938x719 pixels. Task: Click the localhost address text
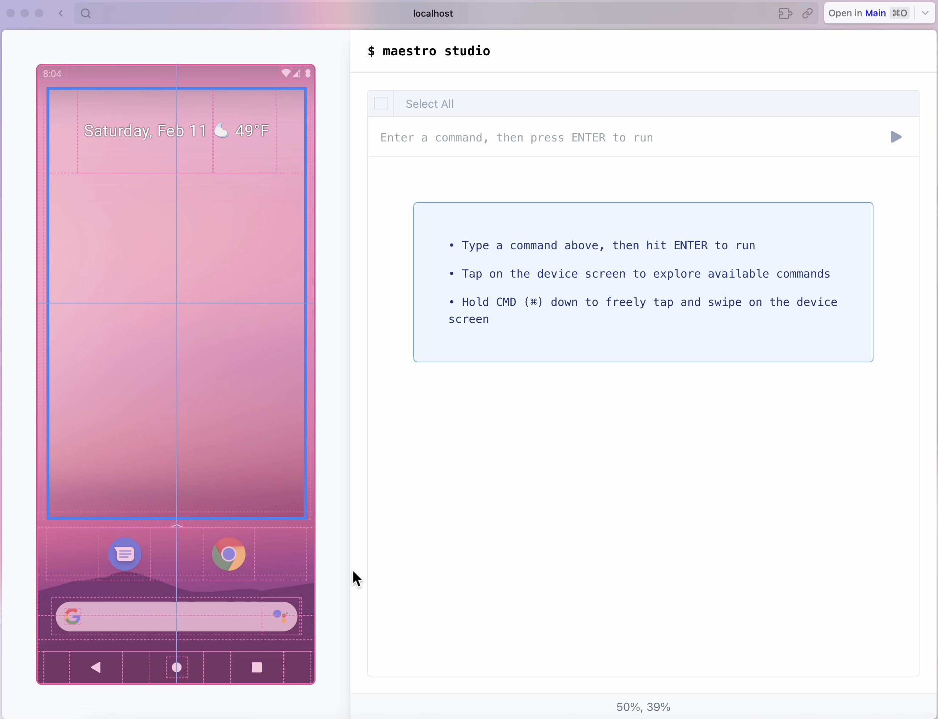(x=432, y=13)
